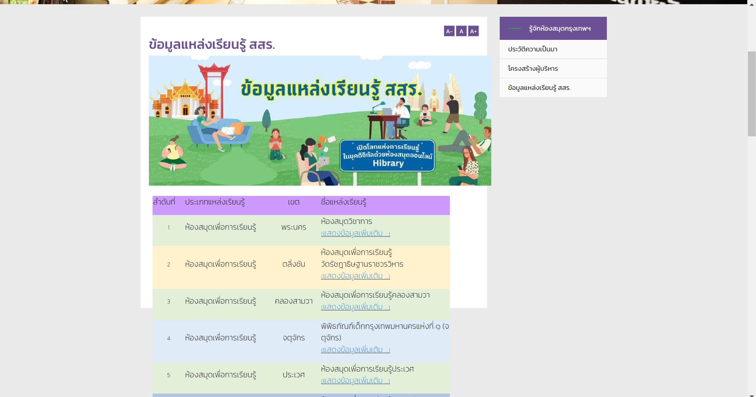
Task: Click the page scrollbar thumb
Action: pyautogui.click(x=751, y=94)
